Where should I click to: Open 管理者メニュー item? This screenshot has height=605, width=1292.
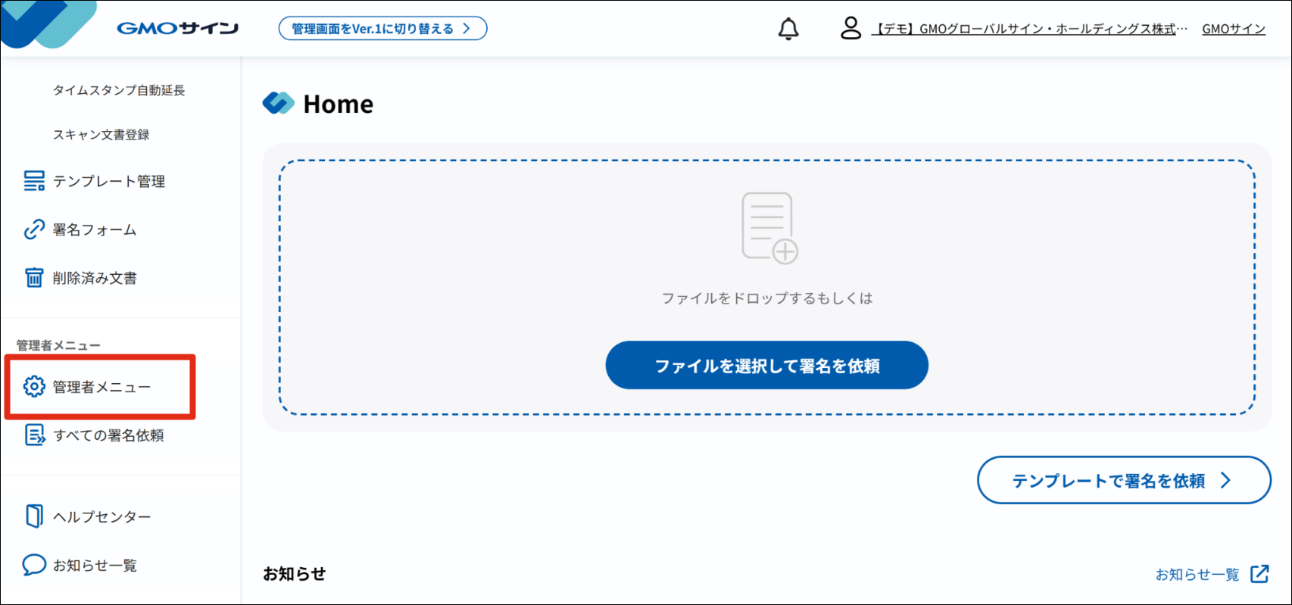(x=101, y=387)
